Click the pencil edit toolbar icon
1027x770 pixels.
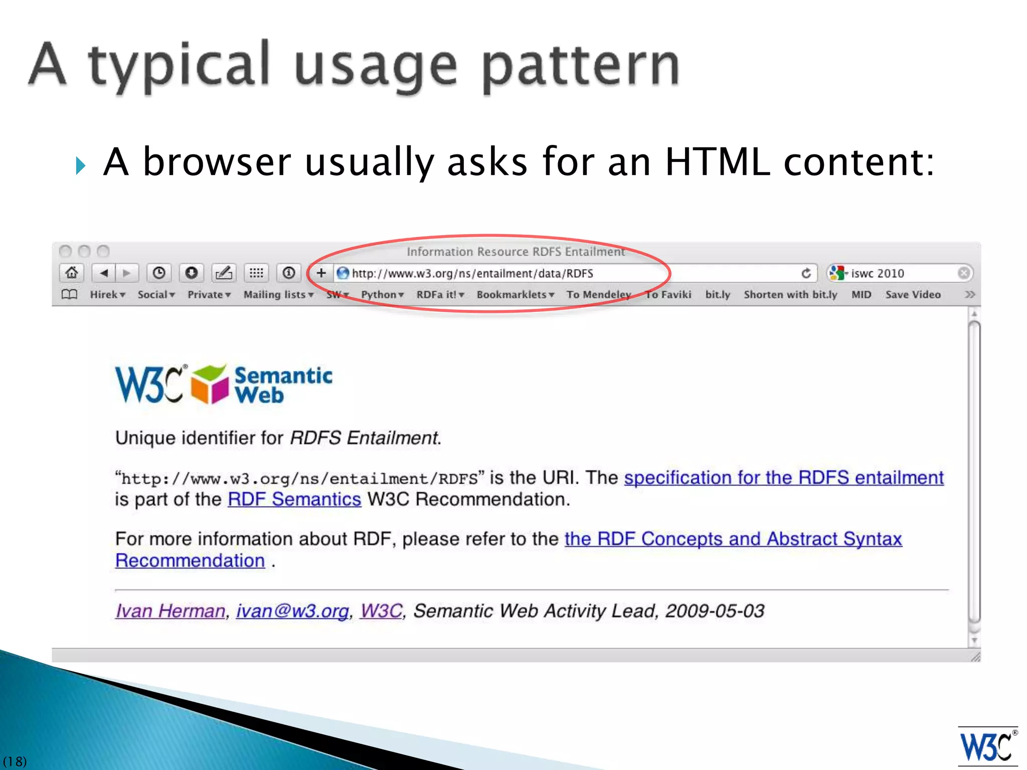(x=224, y=273)
